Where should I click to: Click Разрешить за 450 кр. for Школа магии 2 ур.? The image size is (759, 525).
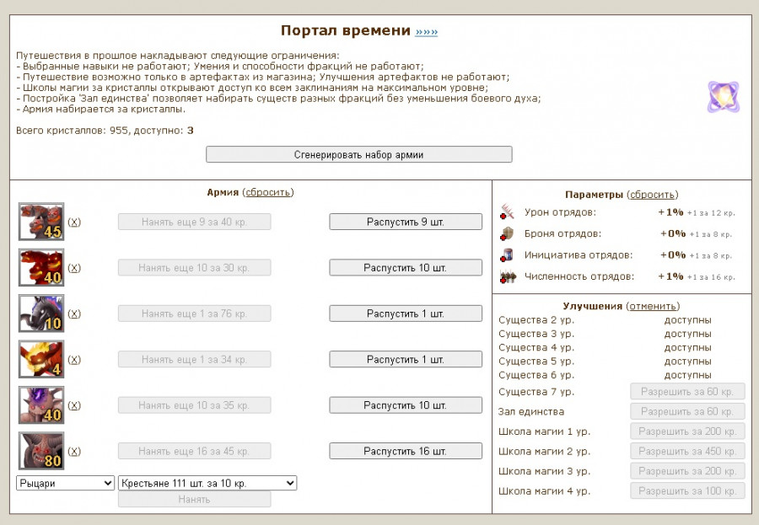(687, 451)
